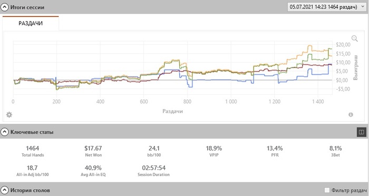This screenshot has height=196, width=369.
Task: Click the graph zoom magnifier icon
Action: click(354, 38)
